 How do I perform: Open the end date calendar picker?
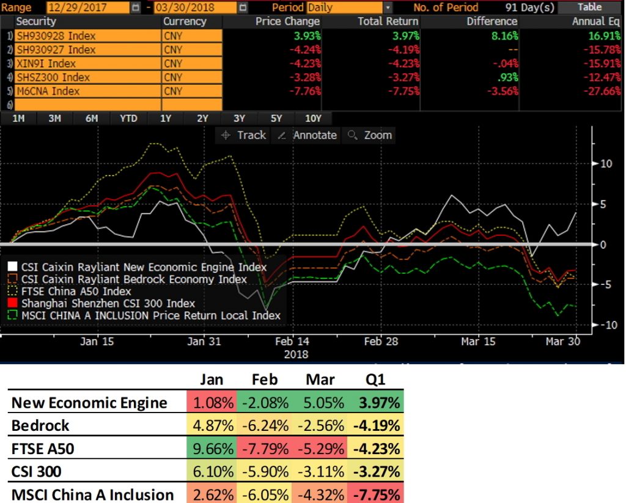[243, 7]
